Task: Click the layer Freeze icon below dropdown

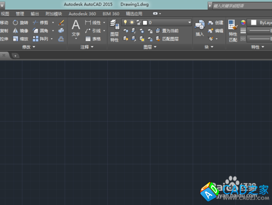Action: point(142,31)
